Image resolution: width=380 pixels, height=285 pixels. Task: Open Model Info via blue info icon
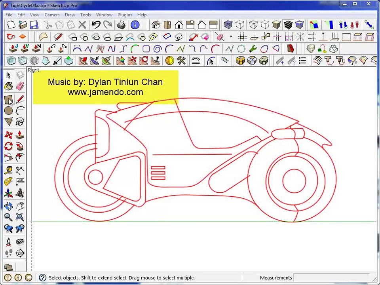click(135, 25)
